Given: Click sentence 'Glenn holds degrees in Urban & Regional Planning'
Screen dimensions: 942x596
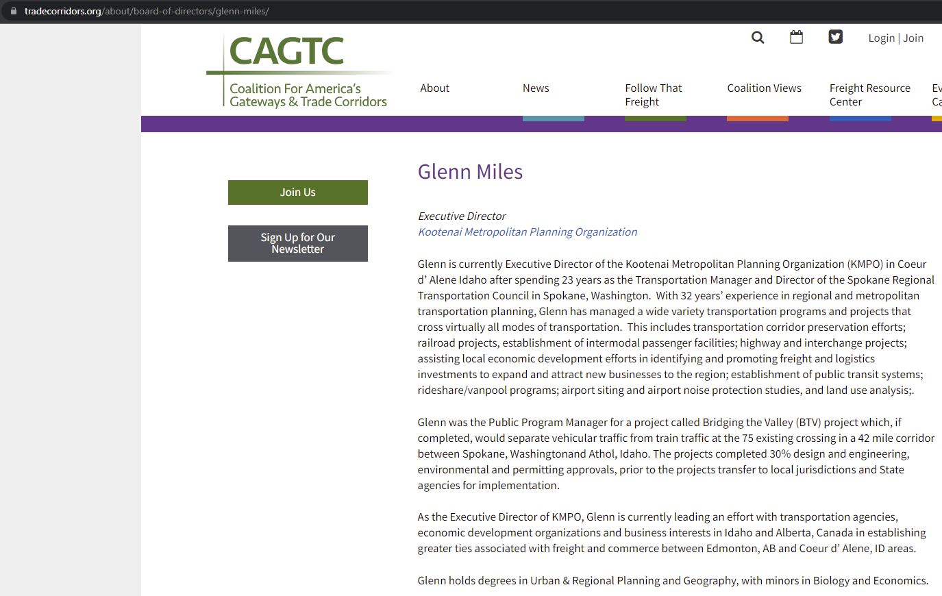Looking at the screenshot, I should (x=673, y=580).
